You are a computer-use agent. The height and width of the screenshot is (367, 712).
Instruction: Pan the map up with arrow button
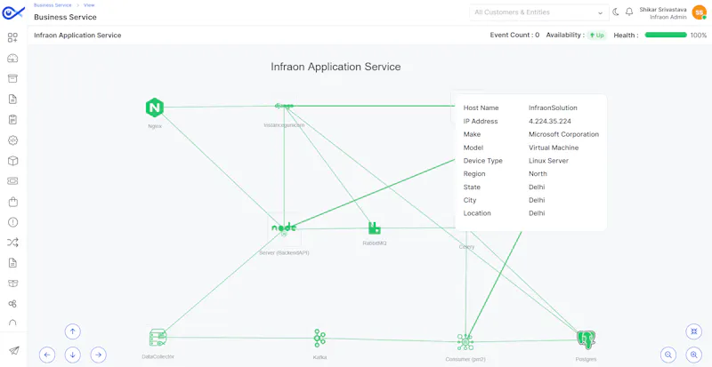tap(73, 331)
